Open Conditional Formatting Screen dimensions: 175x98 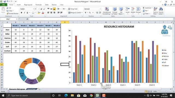point(107,11)
